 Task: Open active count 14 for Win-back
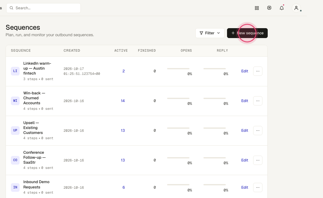click(123, 101)
